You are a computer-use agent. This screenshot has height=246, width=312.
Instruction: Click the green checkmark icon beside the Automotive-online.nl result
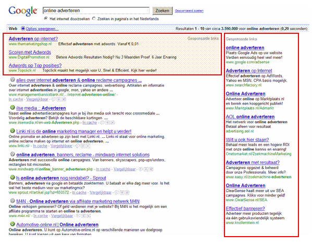[13, 224]
